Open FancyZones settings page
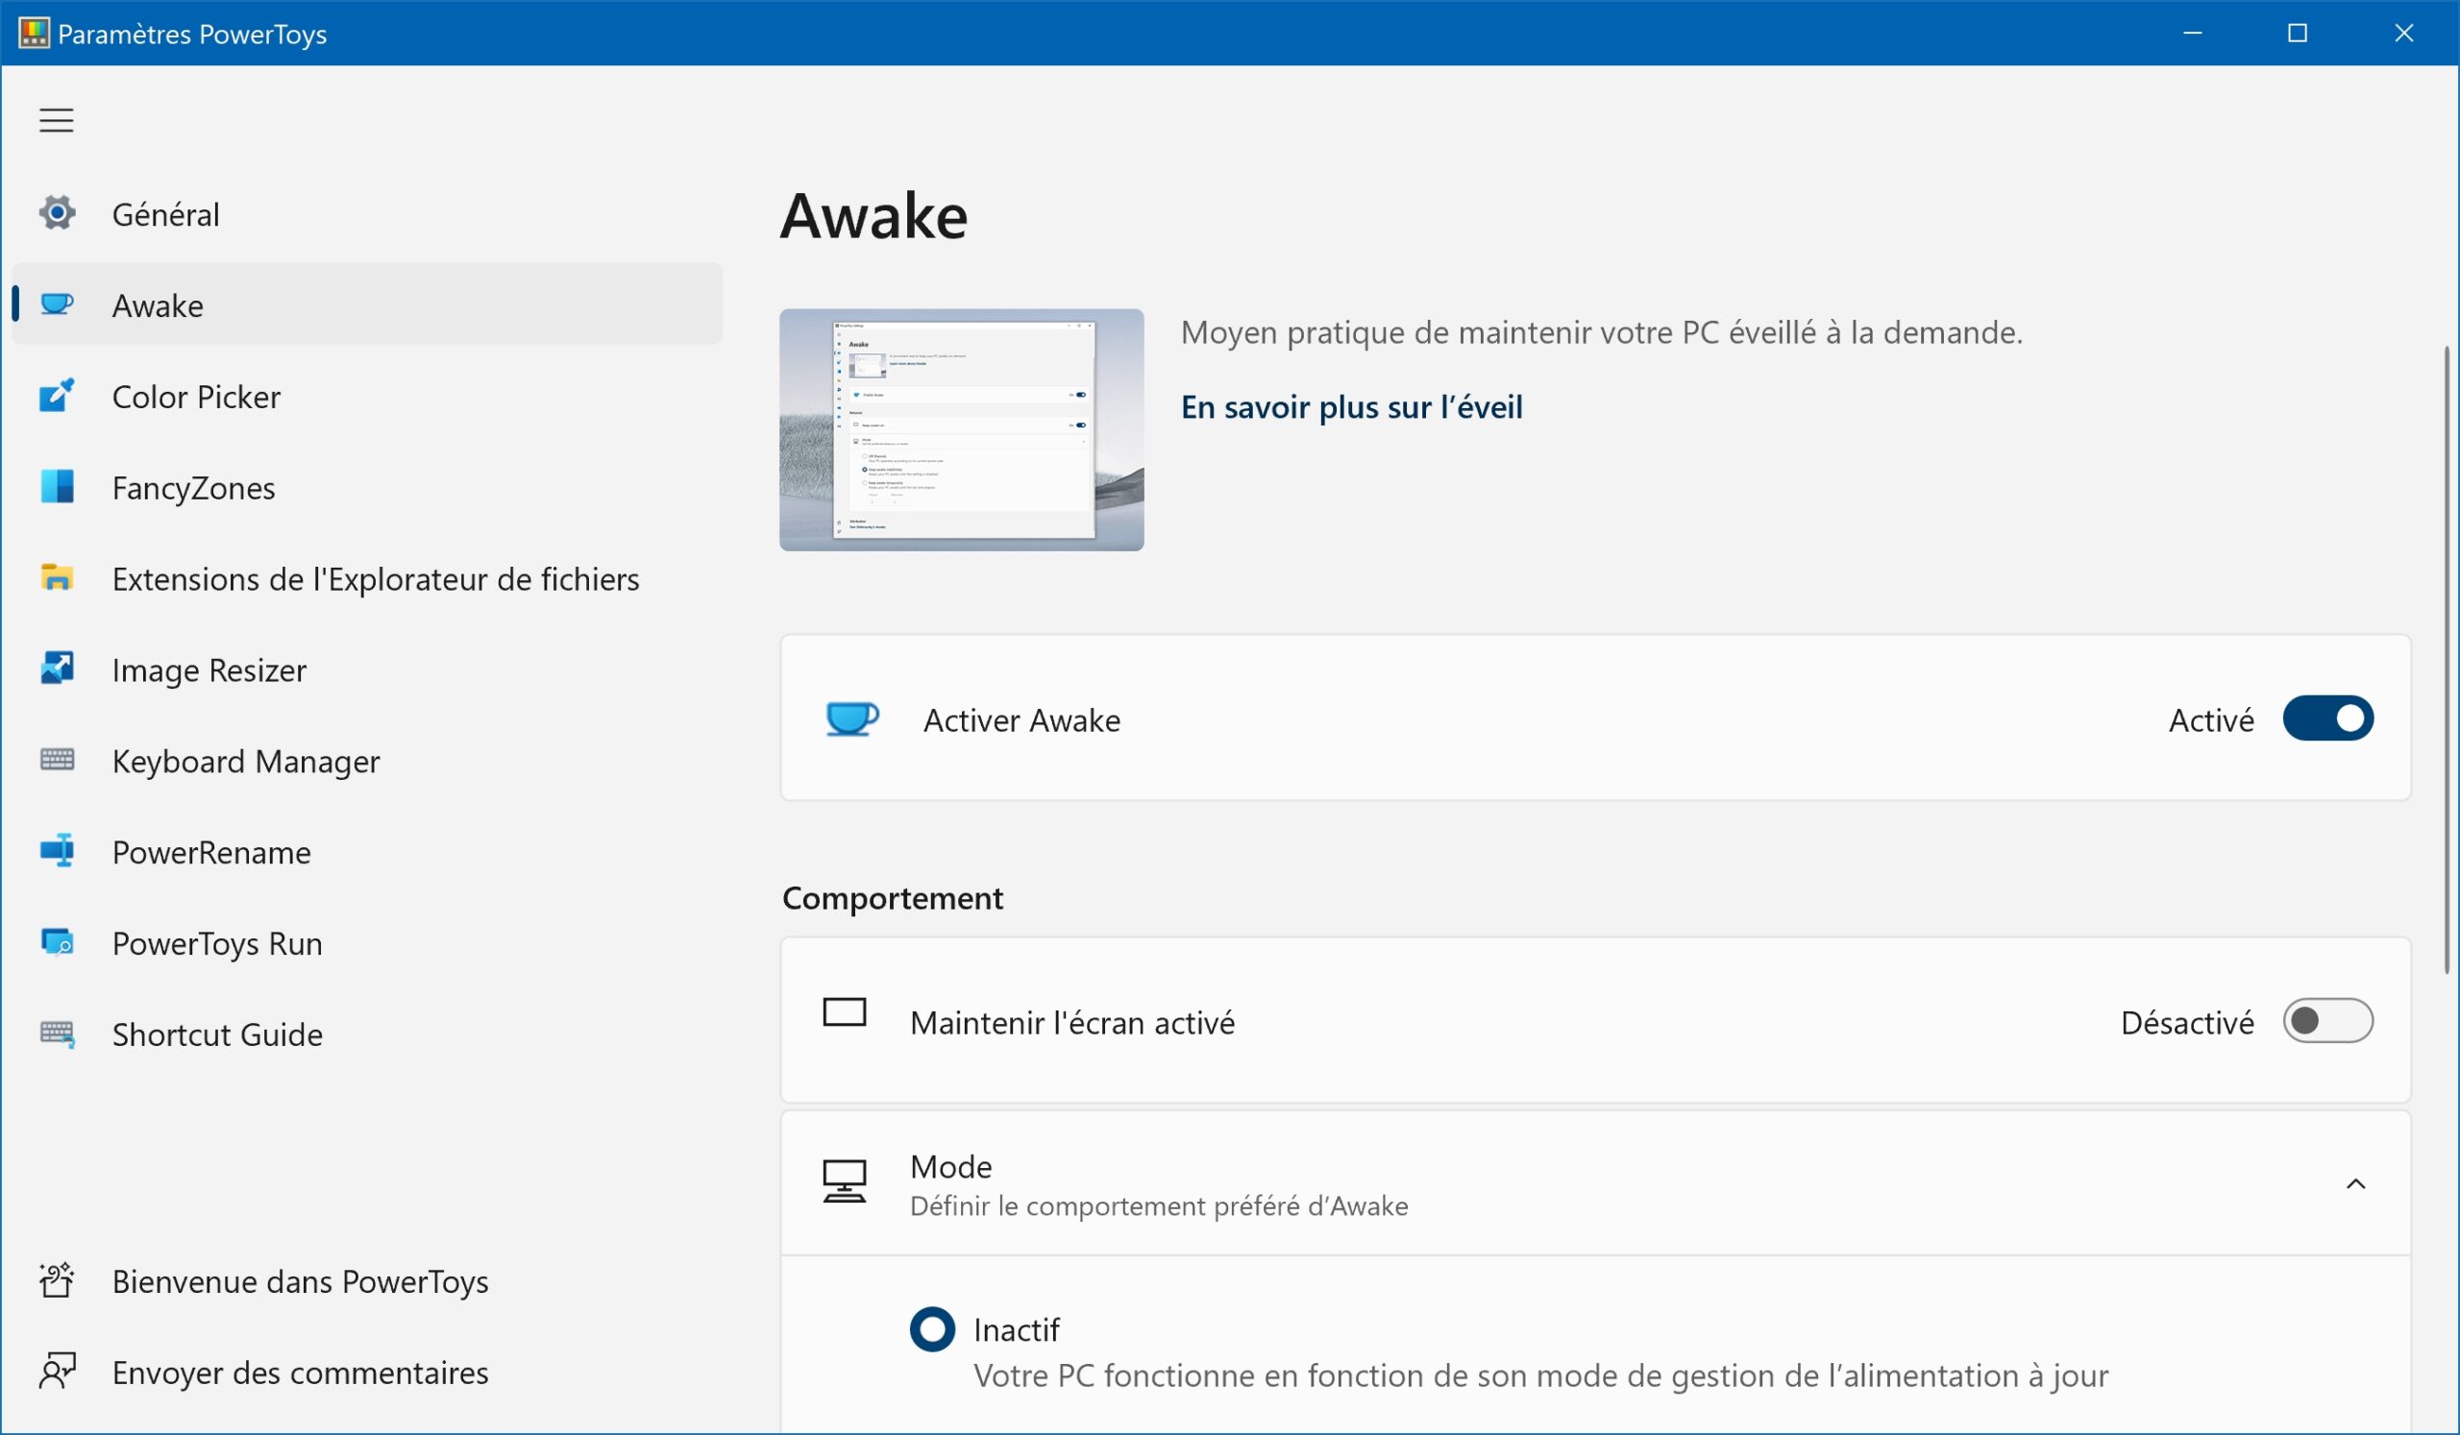This screenshot has width=2460, height=1435. pyautogui.click(x=367, y=487)
